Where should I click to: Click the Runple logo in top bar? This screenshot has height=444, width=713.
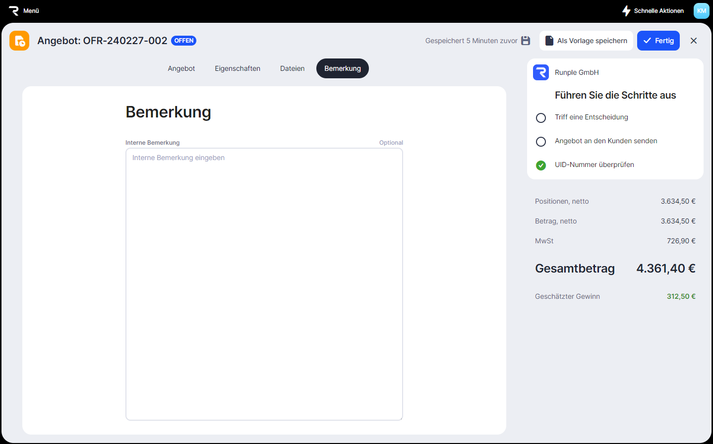13,11
